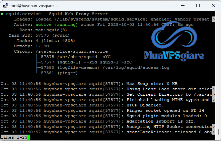Minimize the terminal window
The width and height of the screenshot is (221, 141).
(182, 5)
